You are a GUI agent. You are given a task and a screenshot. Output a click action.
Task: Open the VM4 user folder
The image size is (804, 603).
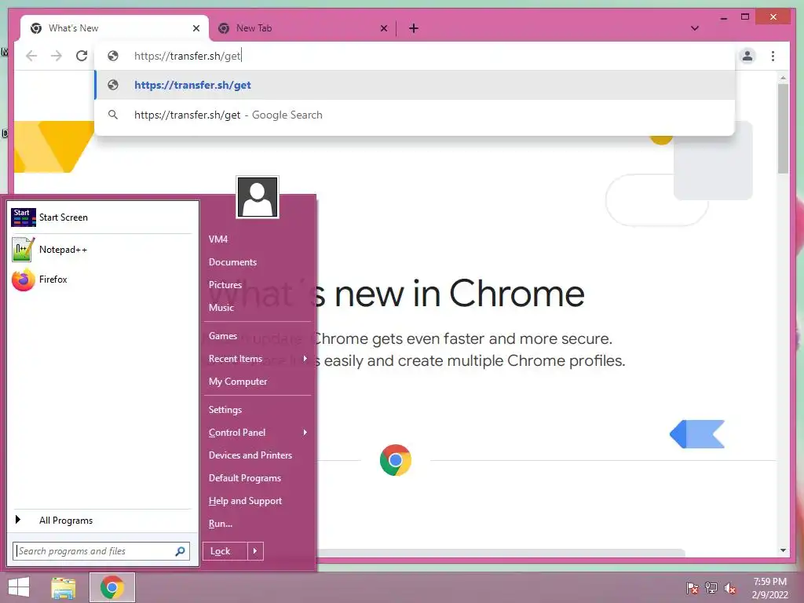pyautogui.click(x=258, y=239)
